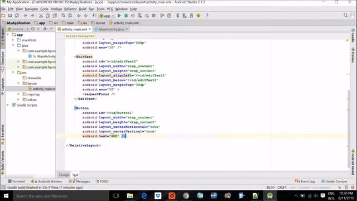
Task: Switch to the MainActivity.java editor tab
Action: pos(111,30)
